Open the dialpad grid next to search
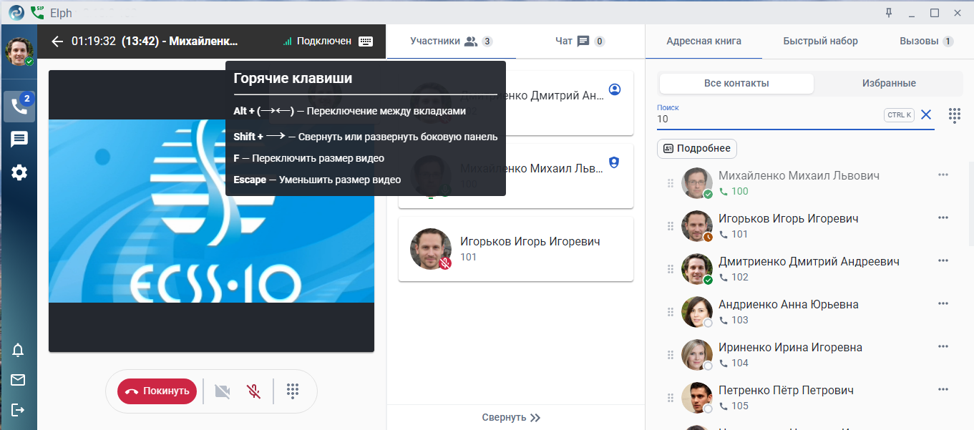The height and width of the screenshot is (430, 974). coord(954,115)
